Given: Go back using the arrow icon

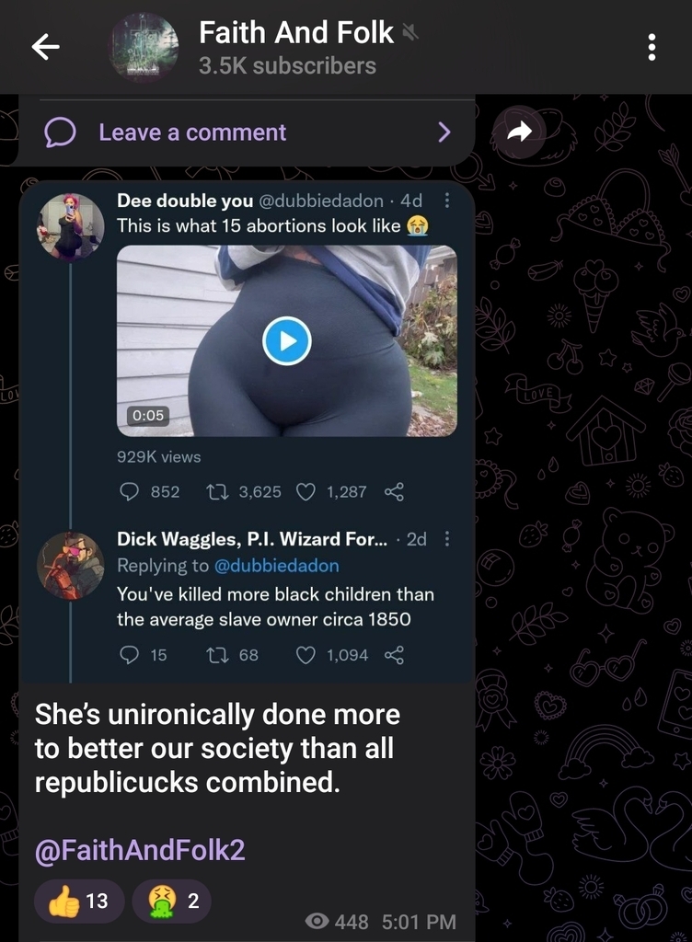Looking at the screenshot, I should pyautogui.click(x=46, y=47).
